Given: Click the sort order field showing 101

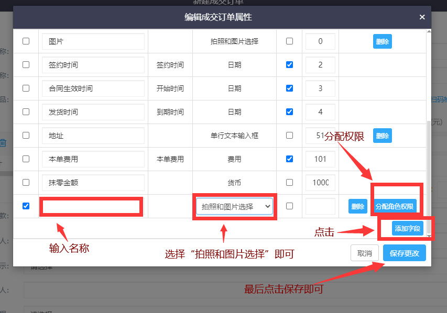Looking at the screenshot, I should (320, 159).
